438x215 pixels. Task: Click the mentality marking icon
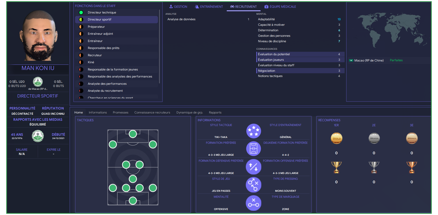pyautogui.click(x=254, y=203)
